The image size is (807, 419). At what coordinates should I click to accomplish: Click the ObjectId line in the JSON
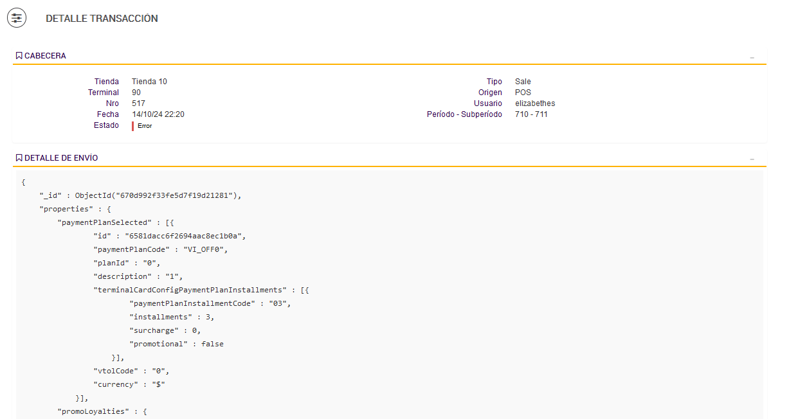pyautogui.click(x=140, y=195)
